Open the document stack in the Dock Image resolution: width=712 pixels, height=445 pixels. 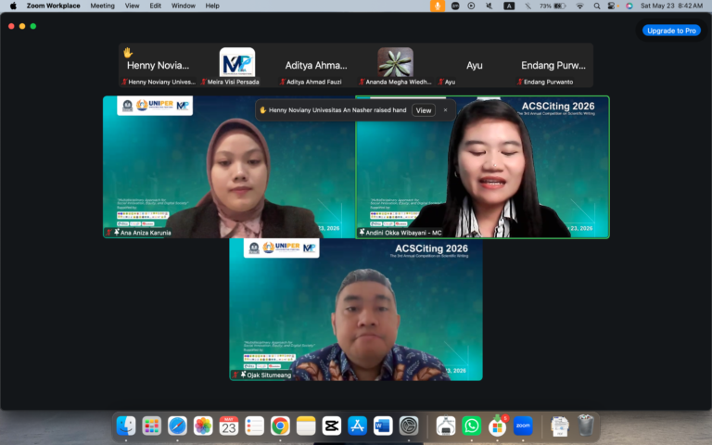coord(560,426)
